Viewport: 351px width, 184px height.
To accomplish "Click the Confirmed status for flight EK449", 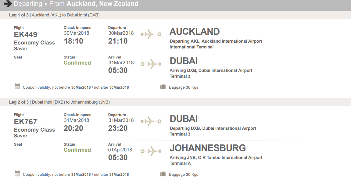I will pyautogui.click(x=77, y=63).
